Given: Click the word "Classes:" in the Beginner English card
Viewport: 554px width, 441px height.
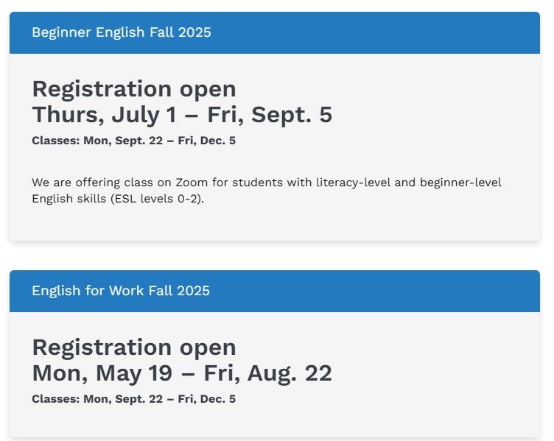Looking at the screenshot, I should (55, 141).
